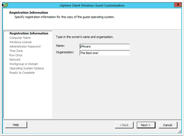Focus the Name input field
184x136 pixels.
pos(104,46)
